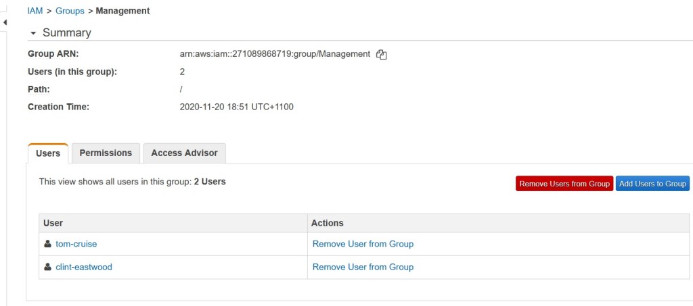Click the person icon beside tom-cruise
693x306 pixels.
pyautogui.click(x=47, y=244)
